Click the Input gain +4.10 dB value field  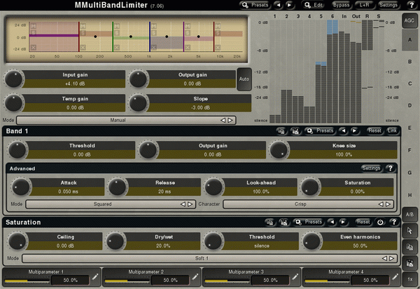coord(75,83)
